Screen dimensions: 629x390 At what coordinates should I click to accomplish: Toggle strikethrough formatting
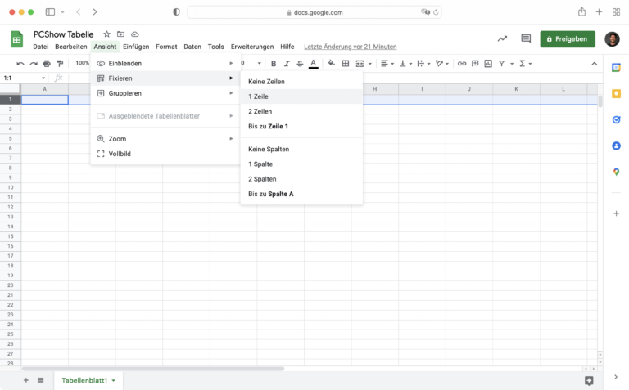point(300,64)
